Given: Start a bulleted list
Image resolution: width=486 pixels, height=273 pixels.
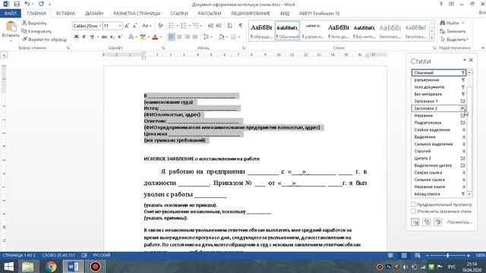Looking at the screenshot, I should pyautogui.click(x=171, y=26).
